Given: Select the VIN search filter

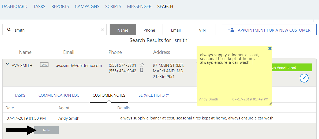Looking at the screenshot, I should point(202,30).
